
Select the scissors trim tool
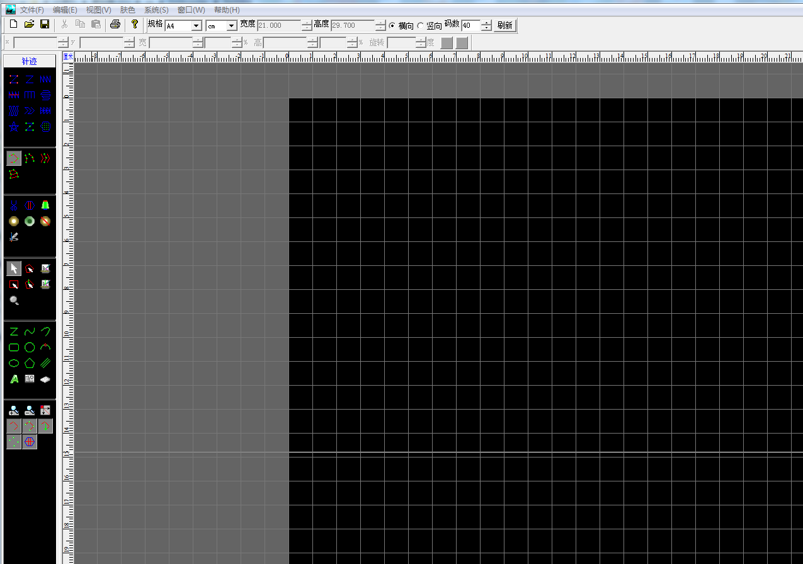(x=14, y=205)
